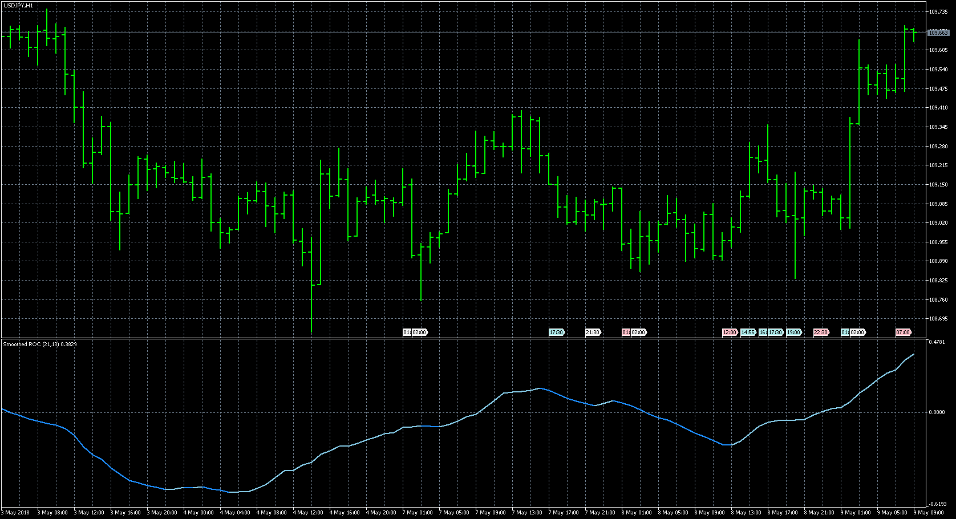Click the -0.6193 indicator scale value
The width and height of the screenshot is (956, 519).
937,504
